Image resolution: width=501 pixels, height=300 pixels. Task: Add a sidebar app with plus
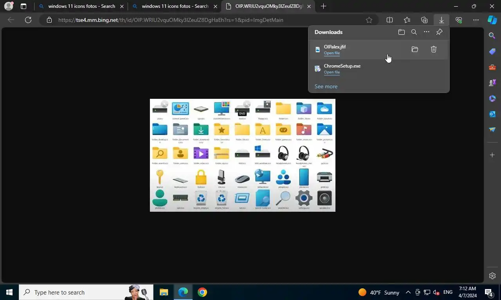pos(492,155)
